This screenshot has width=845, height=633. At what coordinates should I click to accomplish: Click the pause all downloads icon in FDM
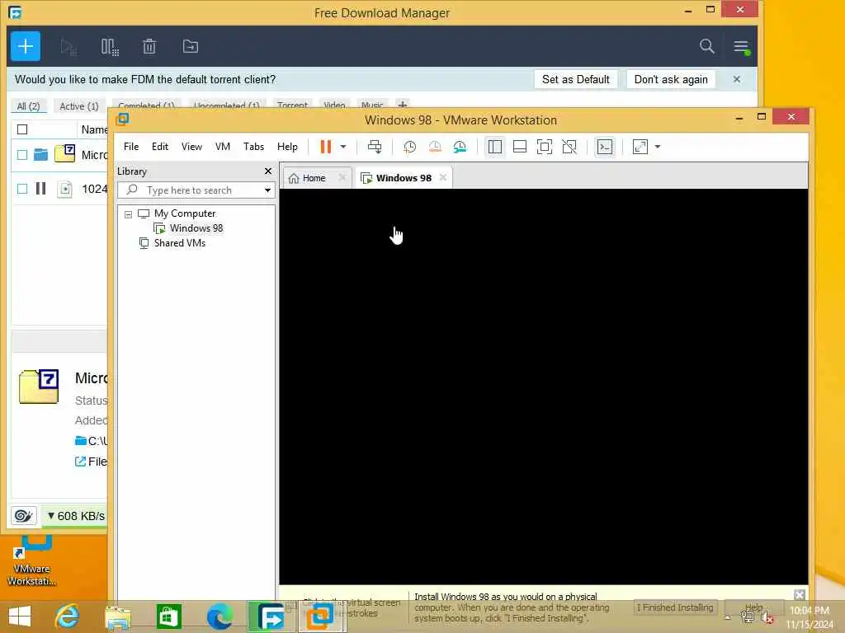pyautogui.click(x=110, y=47)
